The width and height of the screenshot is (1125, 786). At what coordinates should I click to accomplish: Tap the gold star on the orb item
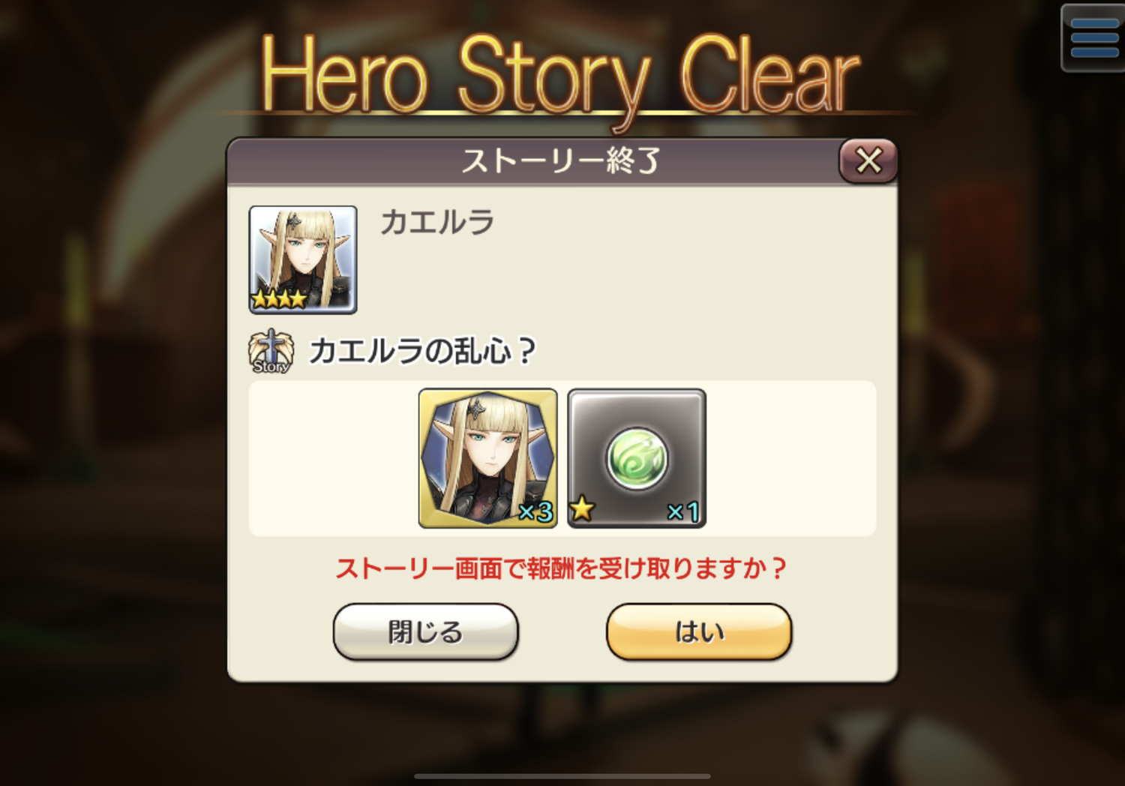point(582,508)
